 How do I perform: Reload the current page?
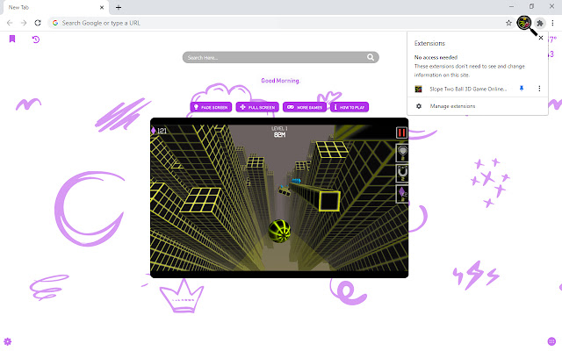(x=38, y=23)
